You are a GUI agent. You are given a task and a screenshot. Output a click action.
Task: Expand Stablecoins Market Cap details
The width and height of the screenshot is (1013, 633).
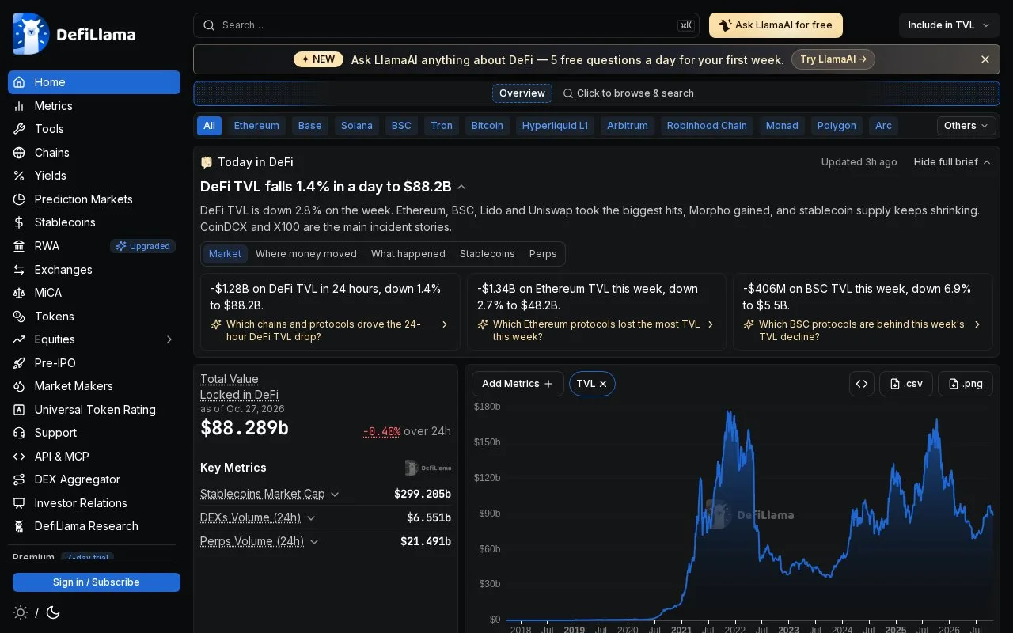pos(335,494)
